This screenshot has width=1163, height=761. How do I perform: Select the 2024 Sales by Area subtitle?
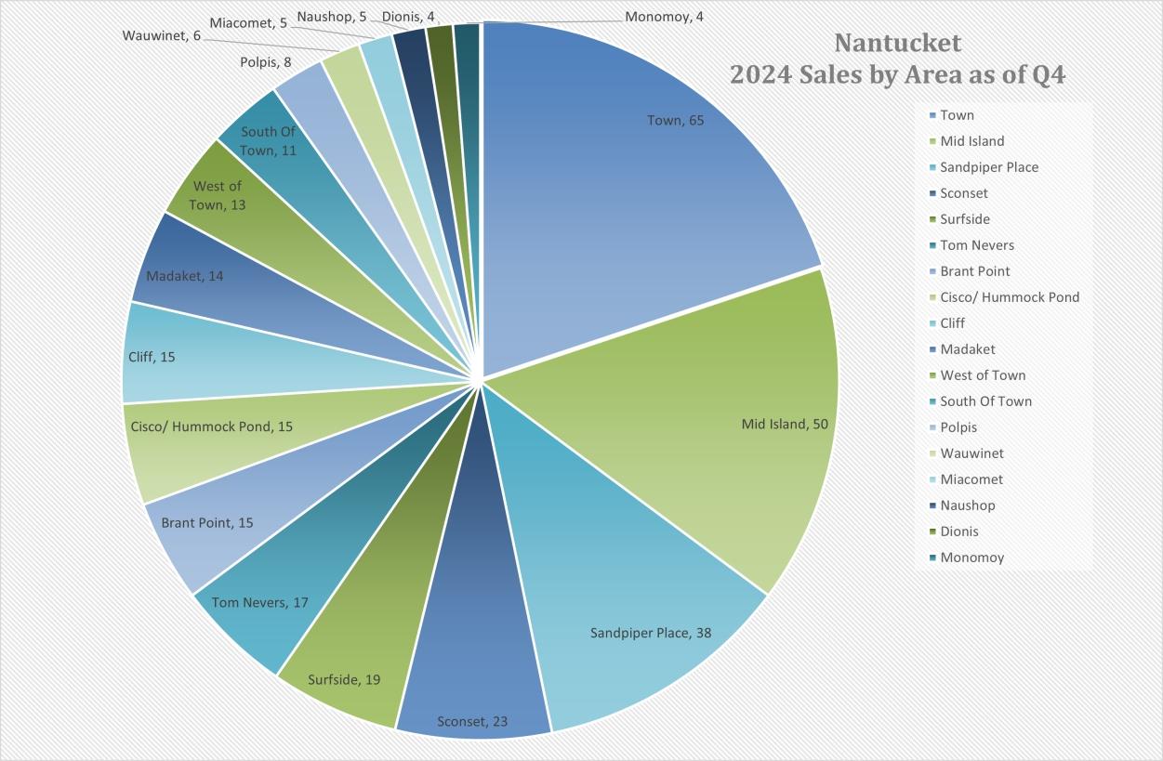(x=898, y=76)
